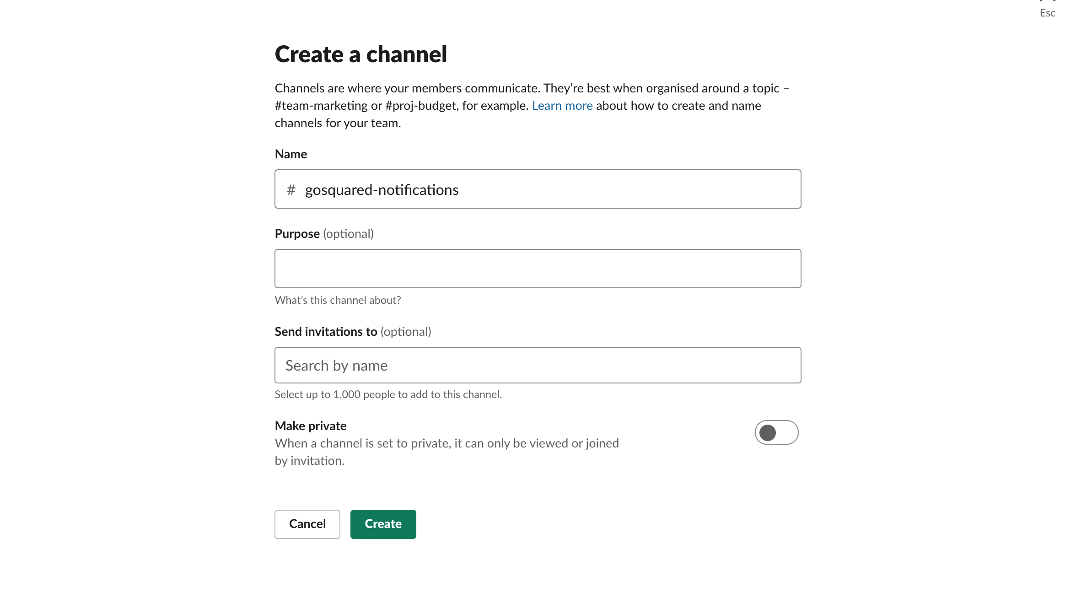Viewport: 1076px width, 604px height.
Task: Click the Make private heading text
Action: [311, 426]
